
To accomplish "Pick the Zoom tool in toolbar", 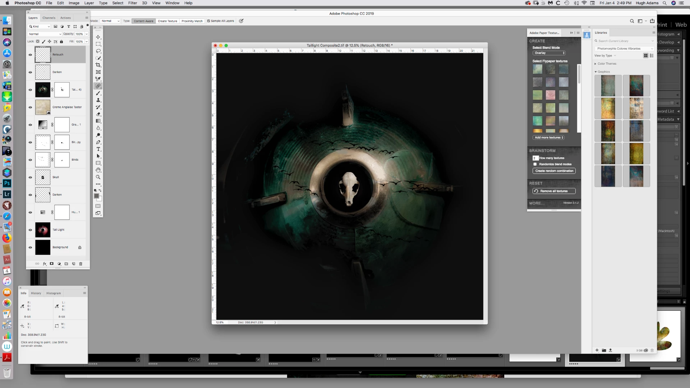I will 98,177.
